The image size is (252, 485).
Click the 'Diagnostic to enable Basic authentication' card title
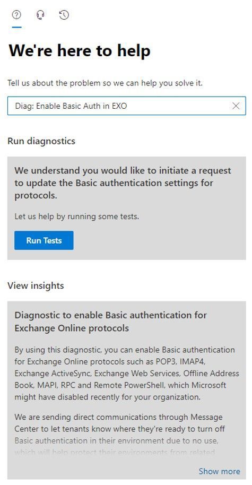[x=111, y=322]
